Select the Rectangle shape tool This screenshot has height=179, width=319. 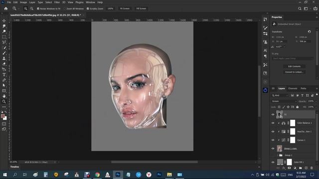[x=4, y=90]
